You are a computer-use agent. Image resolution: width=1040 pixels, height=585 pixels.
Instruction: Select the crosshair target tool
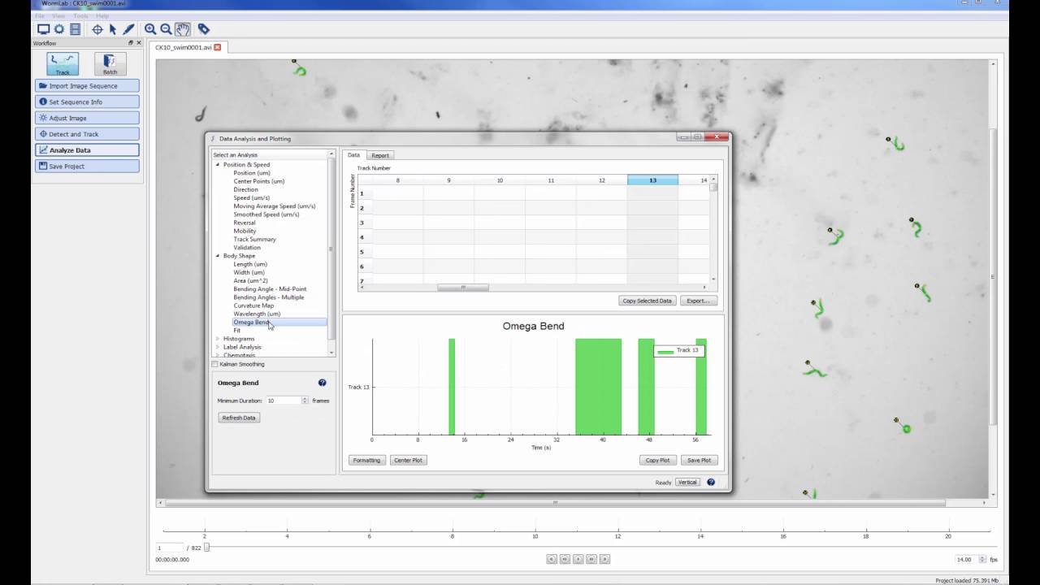pyautogui.click(x=97, y=29)
